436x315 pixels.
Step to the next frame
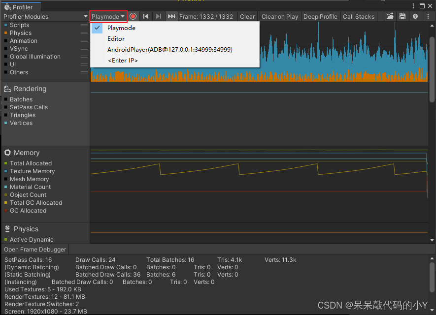click(x=159, y=16)
